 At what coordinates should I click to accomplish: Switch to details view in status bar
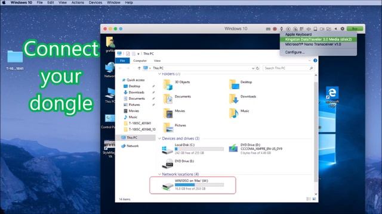coord(309,199)
